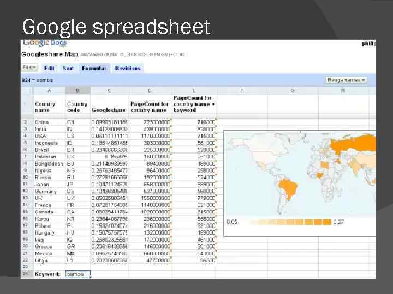This screenshot has width=393, height=294.
Task: Click the keyword input cell containing samba
Action: point(78,274)
